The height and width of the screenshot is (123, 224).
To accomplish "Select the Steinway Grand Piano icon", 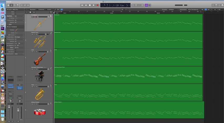I will [40, 76].
